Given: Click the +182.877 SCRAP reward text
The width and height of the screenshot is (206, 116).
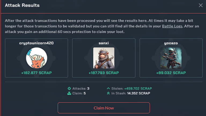Looking at the screenshot, I should pos(36,73).
